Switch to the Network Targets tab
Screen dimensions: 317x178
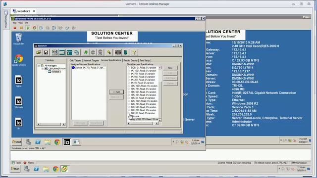(x=91, y=60)
